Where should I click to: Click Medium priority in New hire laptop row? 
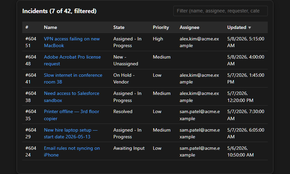point(162,130)
